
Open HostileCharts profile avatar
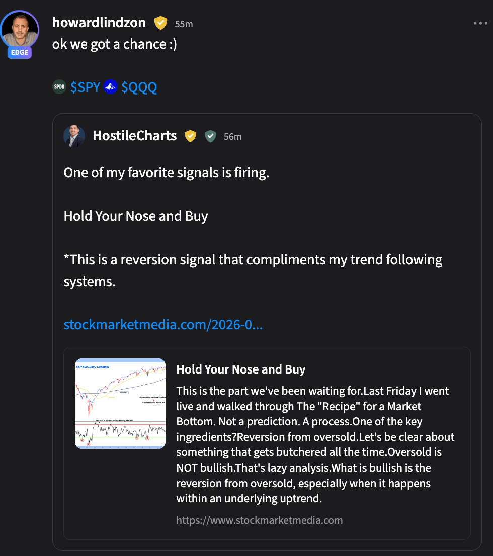pos(74,136)
